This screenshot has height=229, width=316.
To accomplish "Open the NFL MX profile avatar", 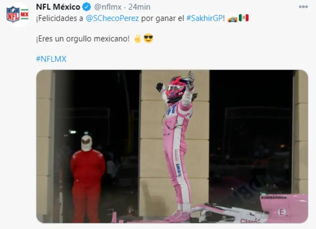I will 17,15.
